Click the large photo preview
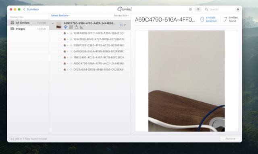The image size is (258, 154). (x=186, y=81)
